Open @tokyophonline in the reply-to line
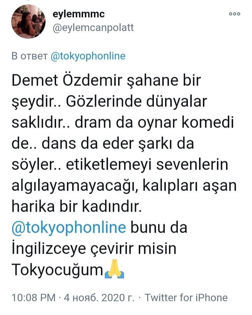This screenshot has height=315, width=252. click(x=88, y=56)
